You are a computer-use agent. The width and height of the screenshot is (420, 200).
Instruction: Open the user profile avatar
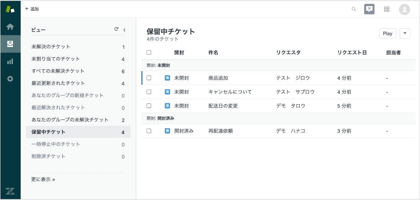coord(404,10)
